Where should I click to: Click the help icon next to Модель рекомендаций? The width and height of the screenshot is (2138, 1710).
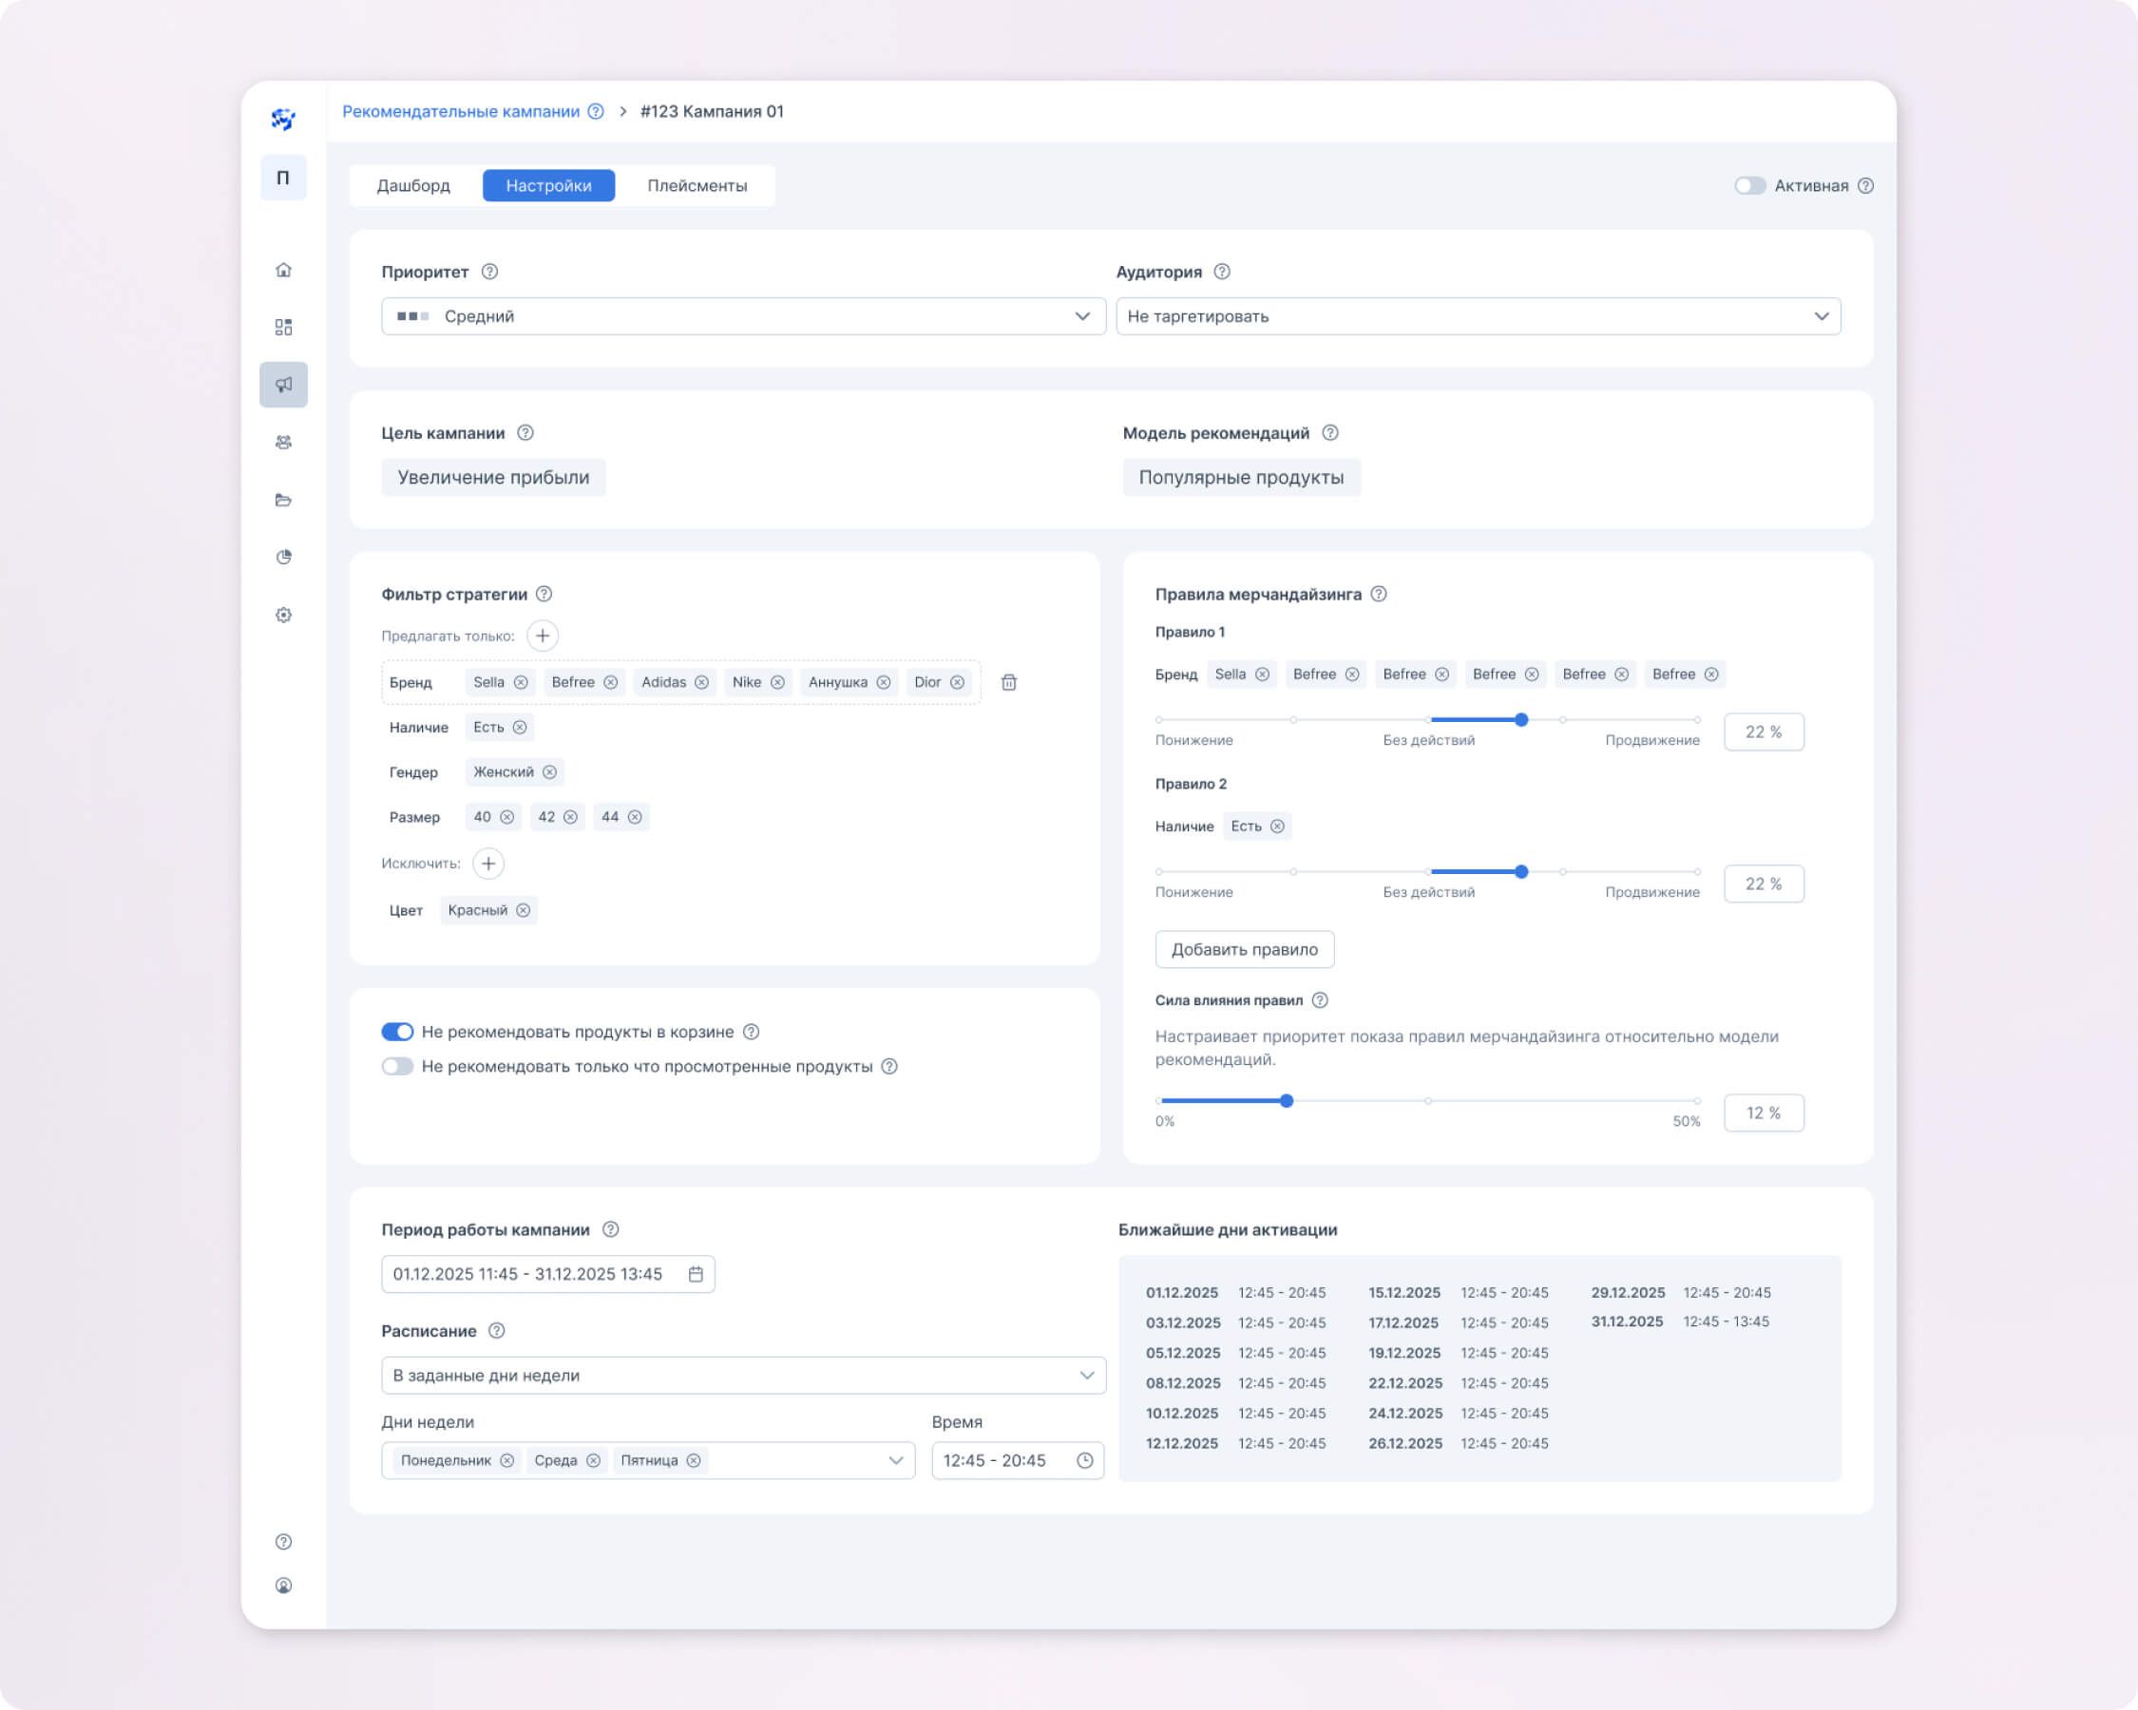point(1331,433)
